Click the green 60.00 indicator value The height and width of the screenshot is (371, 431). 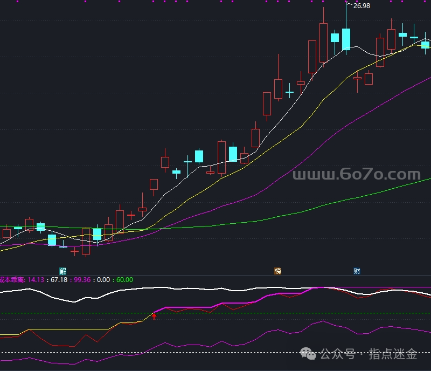click(x=124, y=280)
